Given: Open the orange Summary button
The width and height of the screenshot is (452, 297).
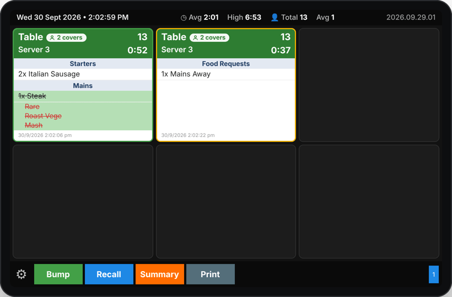Looking at the screenshot, I should coord(160,274).
